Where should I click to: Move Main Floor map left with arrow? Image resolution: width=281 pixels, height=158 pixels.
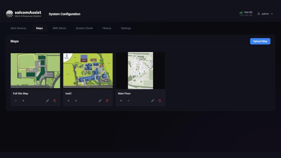(121, 101)
